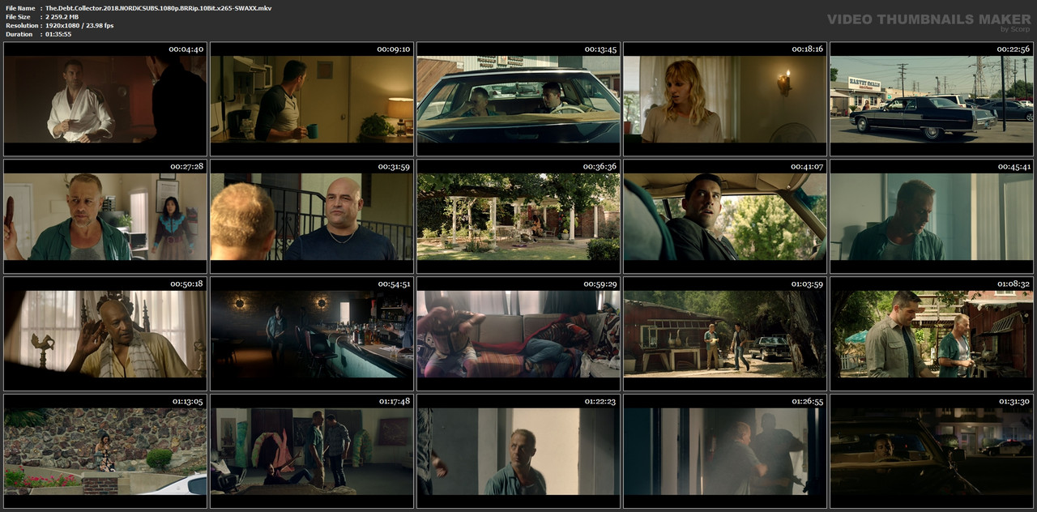Screen dimensions: 1037x512
Task: Click the 01:13:05 timestamp label
Action: click(x=186, y=402)
